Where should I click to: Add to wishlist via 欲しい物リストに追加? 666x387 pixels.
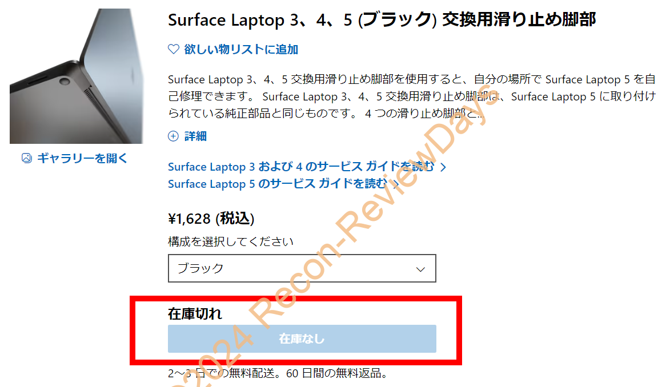[x=240, y=50]
